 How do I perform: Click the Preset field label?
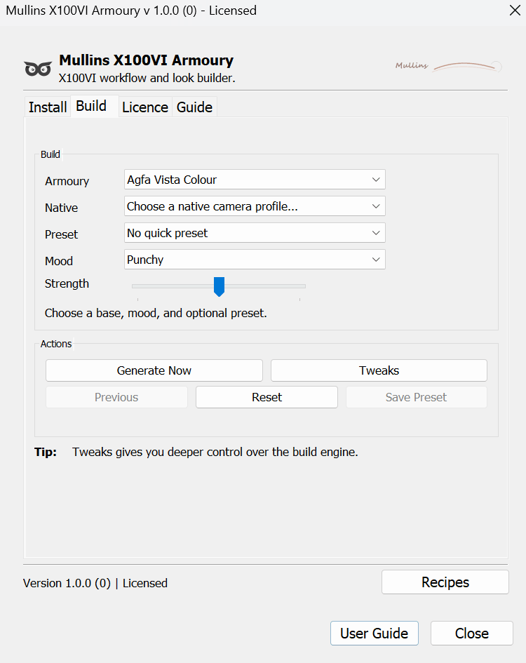61,234
